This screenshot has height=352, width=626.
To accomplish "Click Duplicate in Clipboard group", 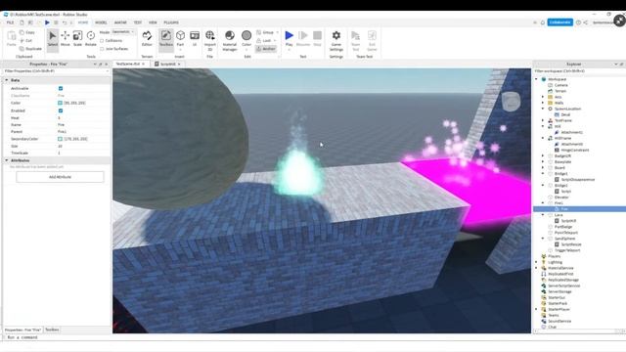I will pyautogui.click(x=30, y=49).
